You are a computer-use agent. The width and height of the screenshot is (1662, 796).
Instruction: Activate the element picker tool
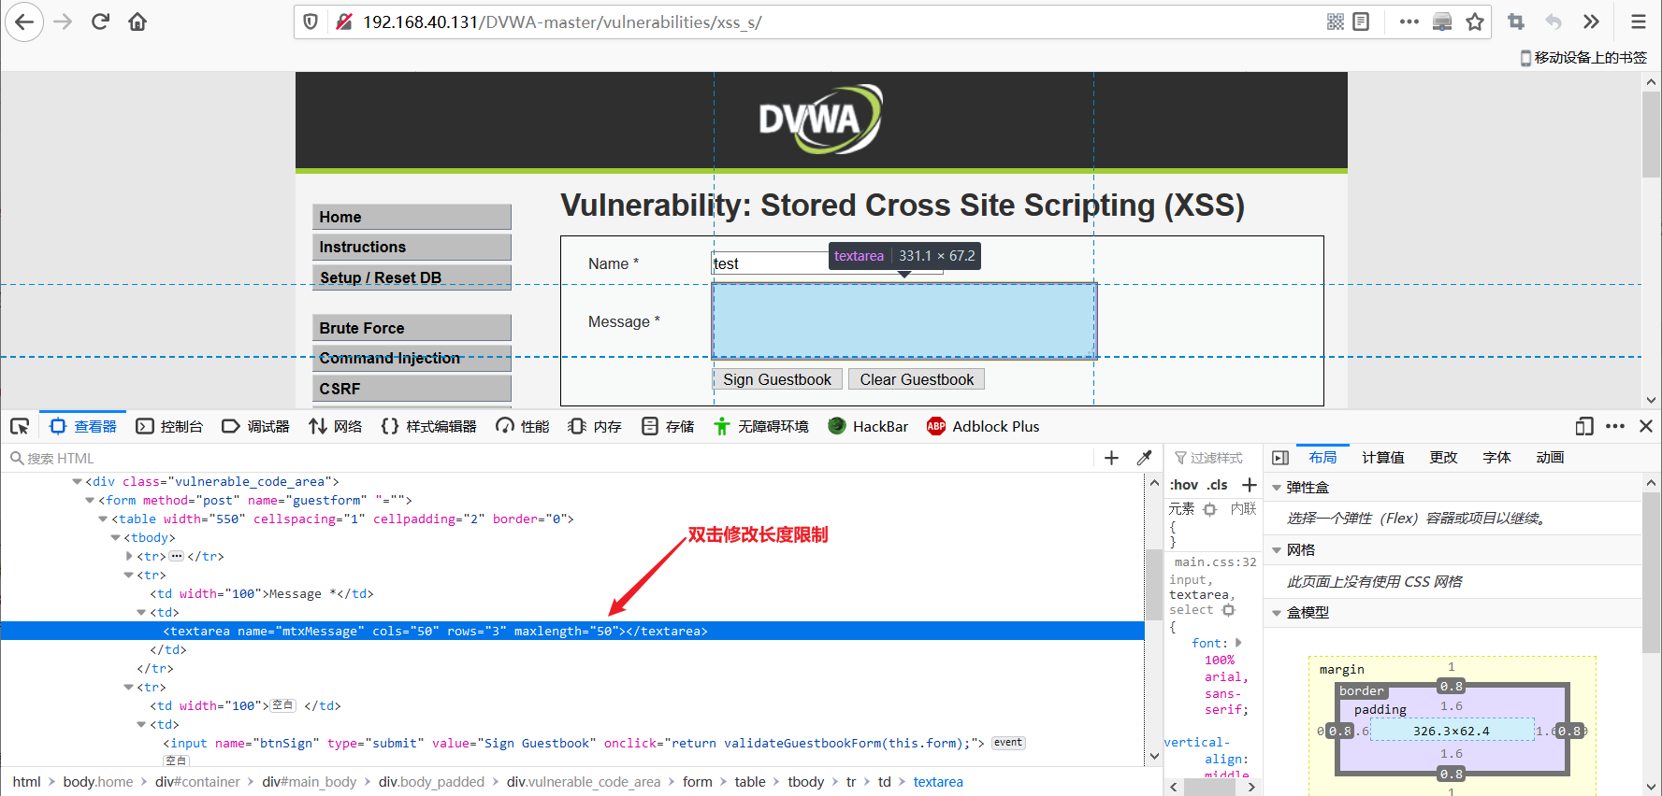[x=20, y=427]
